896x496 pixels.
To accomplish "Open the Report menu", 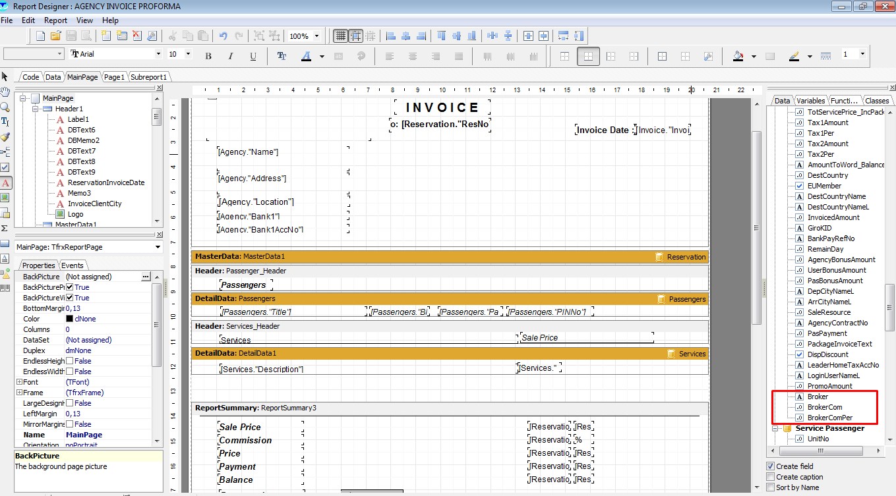I will (x=55, y=20).
